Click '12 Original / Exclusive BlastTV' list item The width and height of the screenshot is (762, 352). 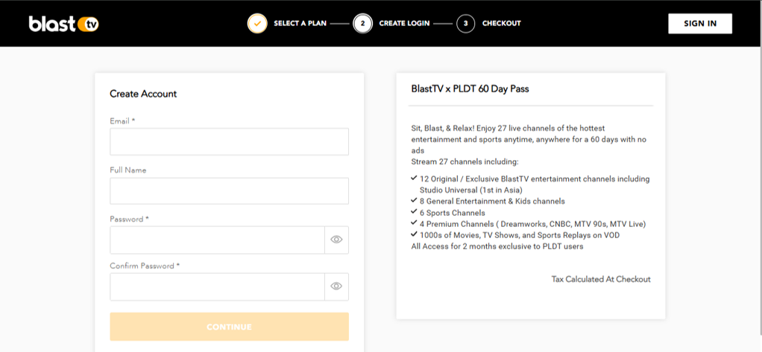(530, 185)
